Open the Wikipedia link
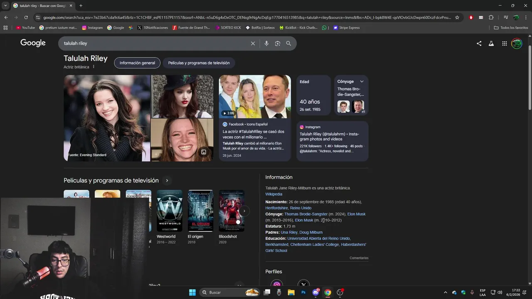This screenshot has height=299, width=532. point(274,194)
